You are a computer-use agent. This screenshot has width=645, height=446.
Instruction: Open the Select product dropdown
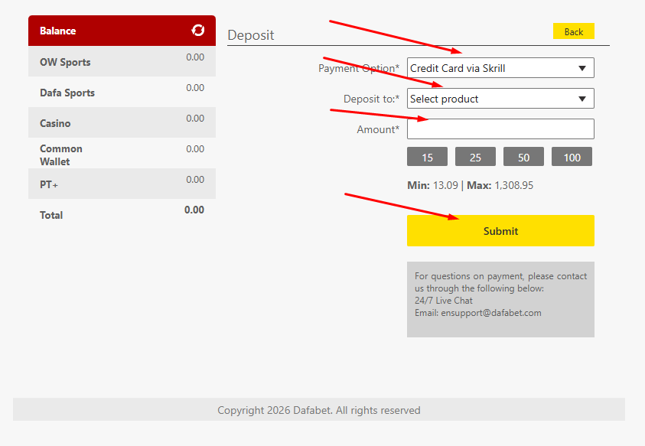click(500, 99)
